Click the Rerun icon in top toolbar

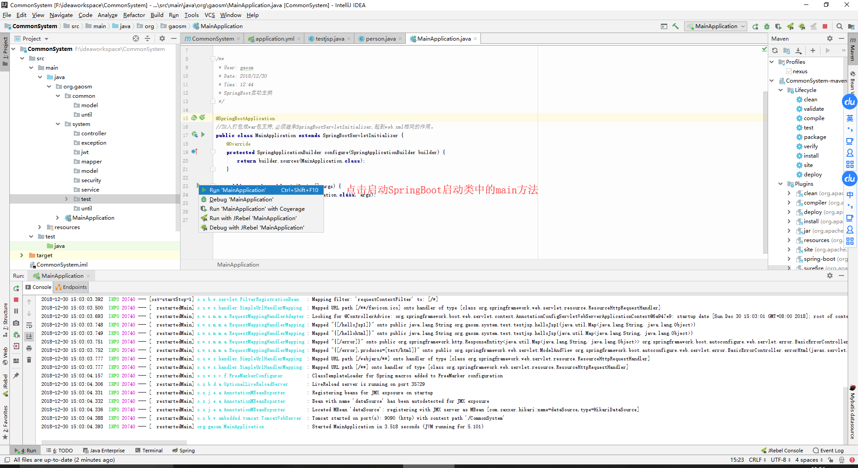755,26
